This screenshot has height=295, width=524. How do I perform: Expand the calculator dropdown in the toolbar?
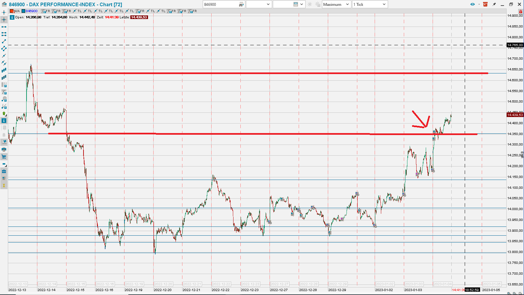301,4
